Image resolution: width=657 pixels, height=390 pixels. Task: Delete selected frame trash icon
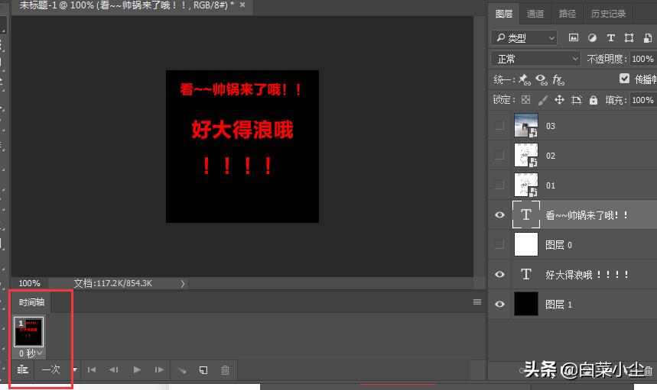coord(225,370)
